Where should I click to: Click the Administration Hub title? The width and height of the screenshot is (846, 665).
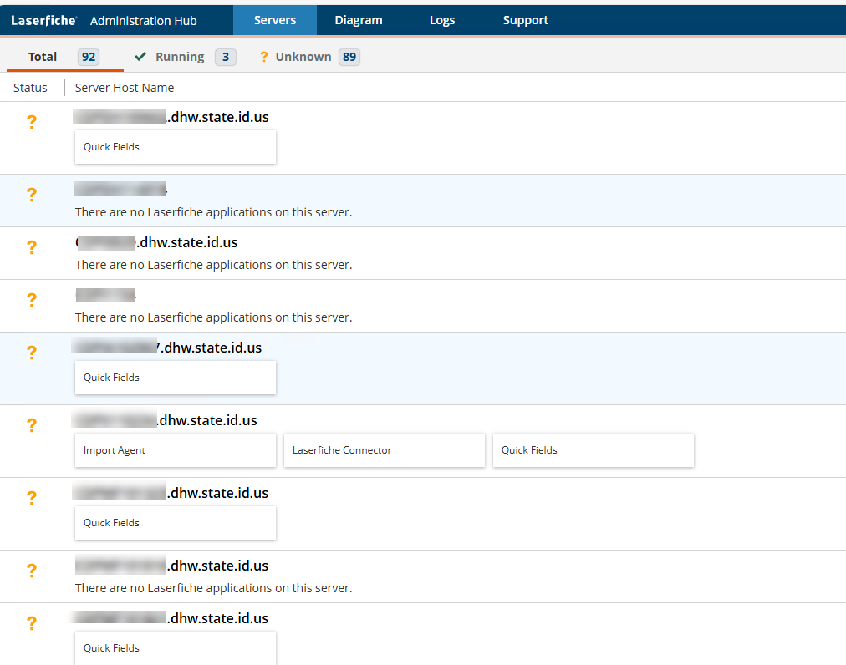point(144,21)
